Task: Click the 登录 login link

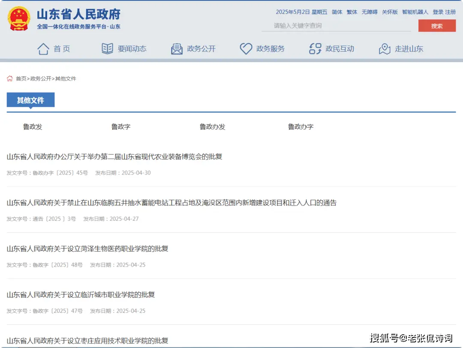Action: click(x=438, y=12)
